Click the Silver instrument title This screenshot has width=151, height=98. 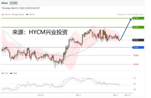tap(5, 3)
